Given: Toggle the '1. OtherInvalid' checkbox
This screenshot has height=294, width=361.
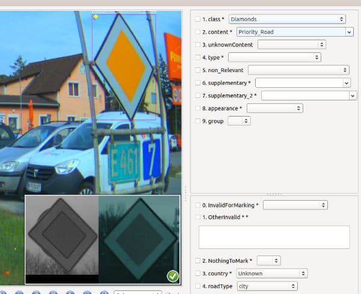Looking at the screenshot, I should (x=197, y=217).
